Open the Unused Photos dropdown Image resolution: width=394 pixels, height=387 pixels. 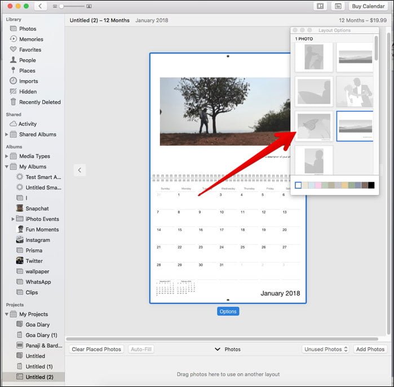pos(326,349)
